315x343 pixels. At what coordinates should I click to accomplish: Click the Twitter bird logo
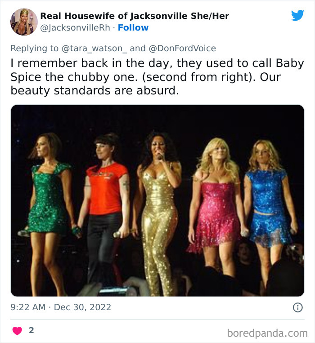297,15
